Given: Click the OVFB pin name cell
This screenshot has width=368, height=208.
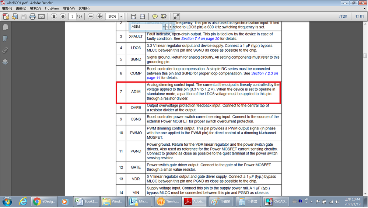Looking at the screenshot, I should click(x=136, y=108).
